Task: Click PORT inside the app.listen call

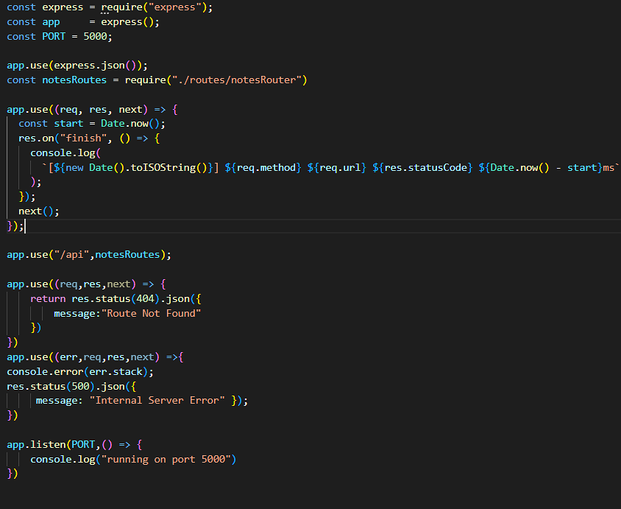Action: pos(83,445)
